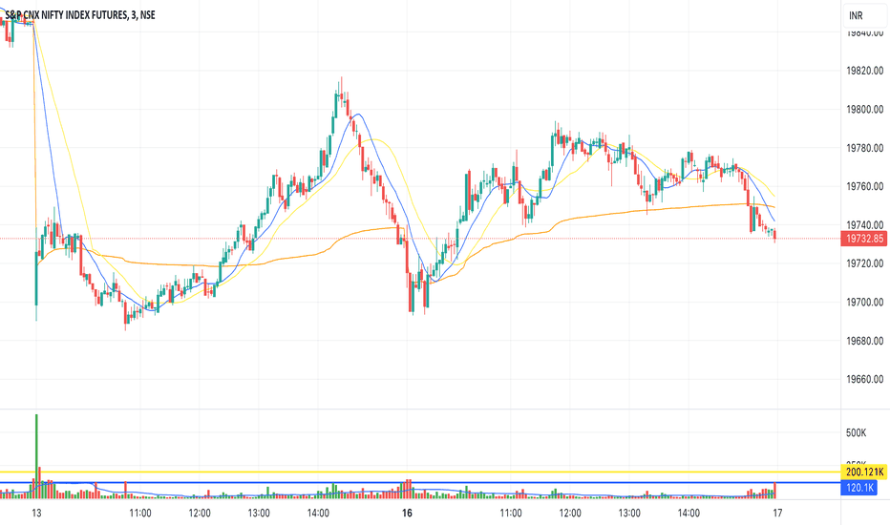Click the date 17 label on time axis
Image resolution: width=890 pixels, height=525 pixels.
click(777, 514)
